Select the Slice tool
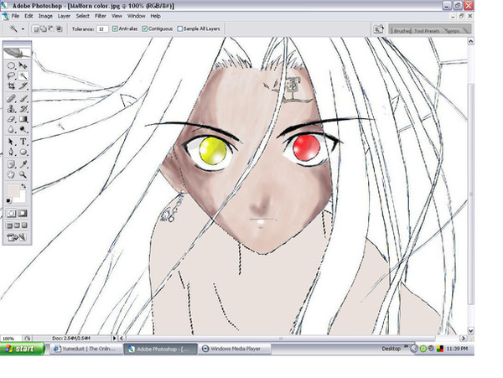 (x=23, y=86)
